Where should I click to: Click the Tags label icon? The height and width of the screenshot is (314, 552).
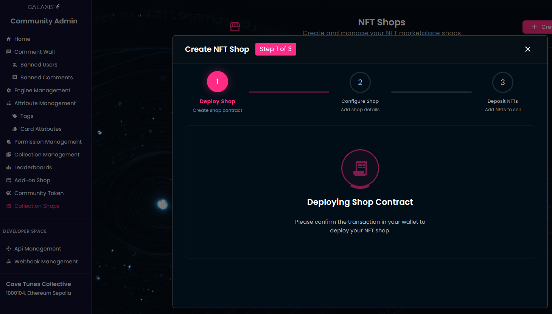point(15,116)
